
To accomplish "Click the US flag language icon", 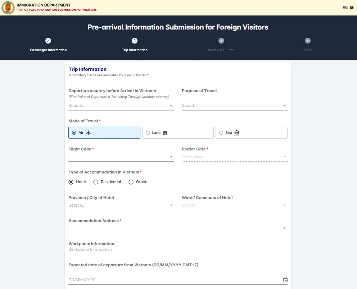I will [x=345, y=8].
